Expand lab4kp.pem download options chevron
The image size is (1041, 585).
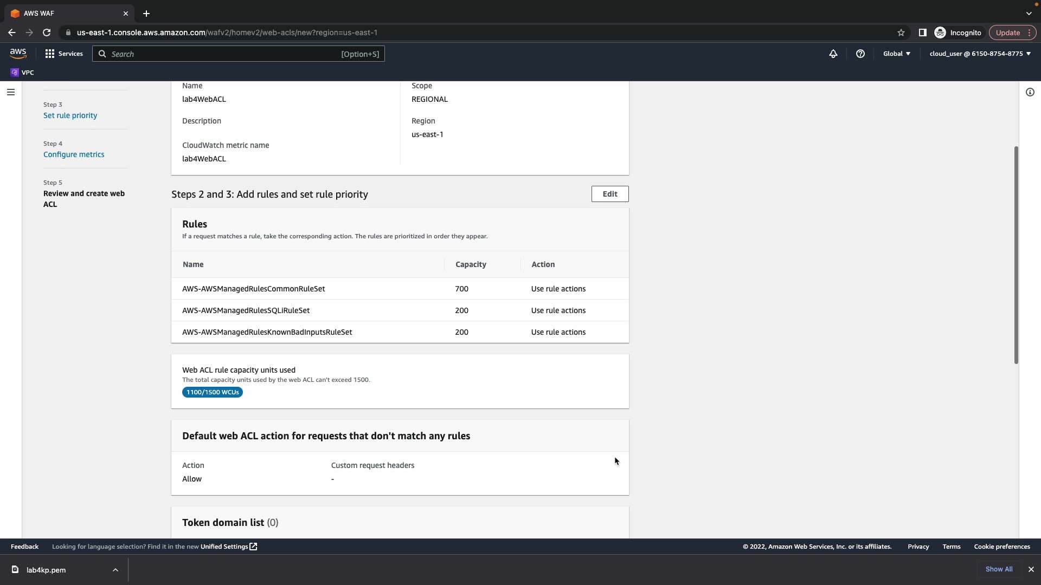tap(115, 570)
